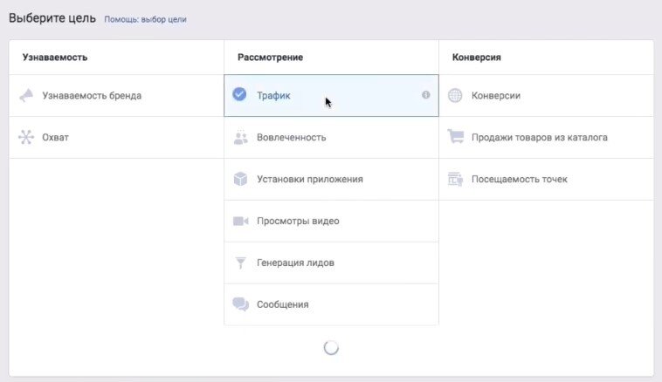
Task: Click the Выберите цель heading
Action: click(52, 18)
